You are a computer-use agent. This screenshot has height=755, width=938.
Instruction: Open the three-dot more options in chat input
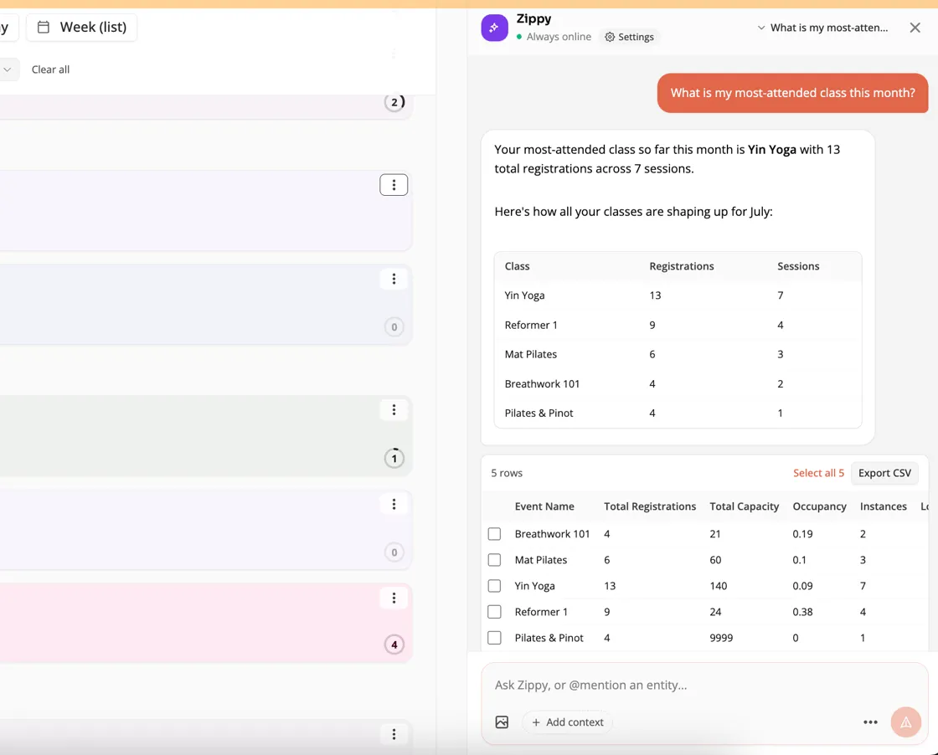tap(870, 722)
